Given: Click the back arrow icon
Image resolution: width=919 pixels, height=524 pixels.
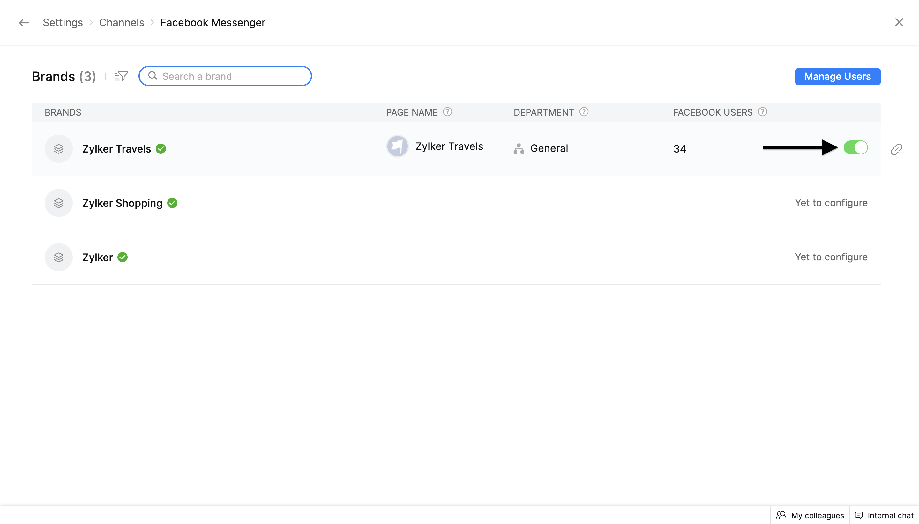Looking at the screenshot, I should pos(24,23).
